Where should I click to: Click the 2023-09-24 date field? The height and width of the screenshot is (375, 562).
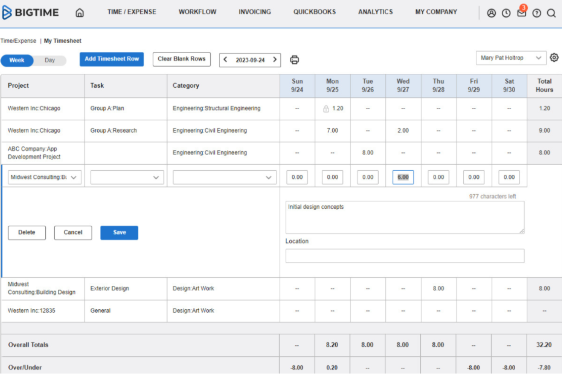(250, 60)
